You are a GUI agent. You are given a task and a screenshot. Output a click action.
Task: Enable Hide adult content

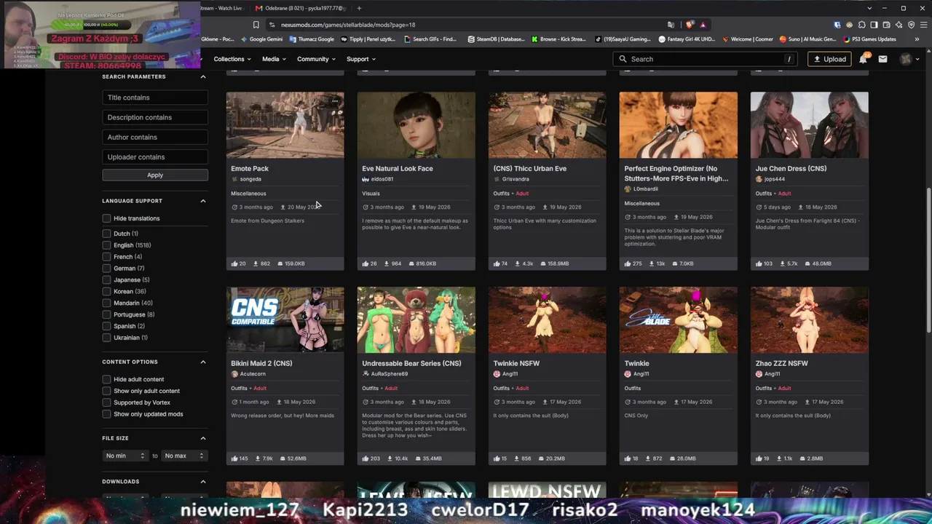tap(106, 379)
